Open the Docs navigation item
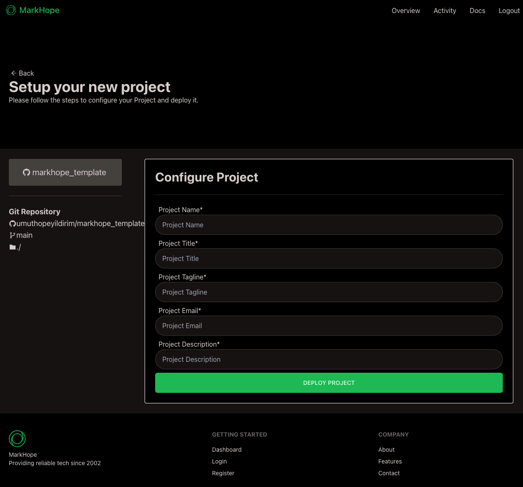Screen dimensions: 523x487 pos(477,11)
